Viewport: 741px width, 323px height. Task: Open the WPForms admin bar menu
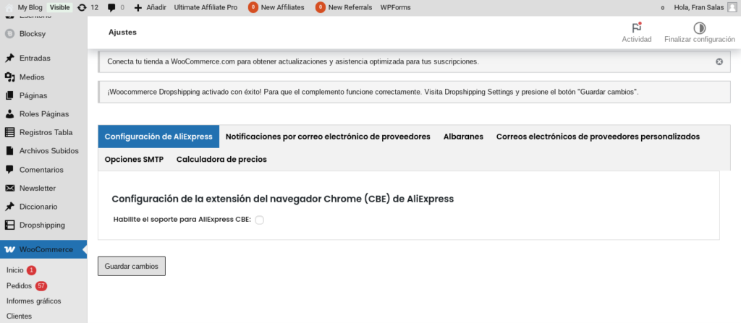point(396,7)
